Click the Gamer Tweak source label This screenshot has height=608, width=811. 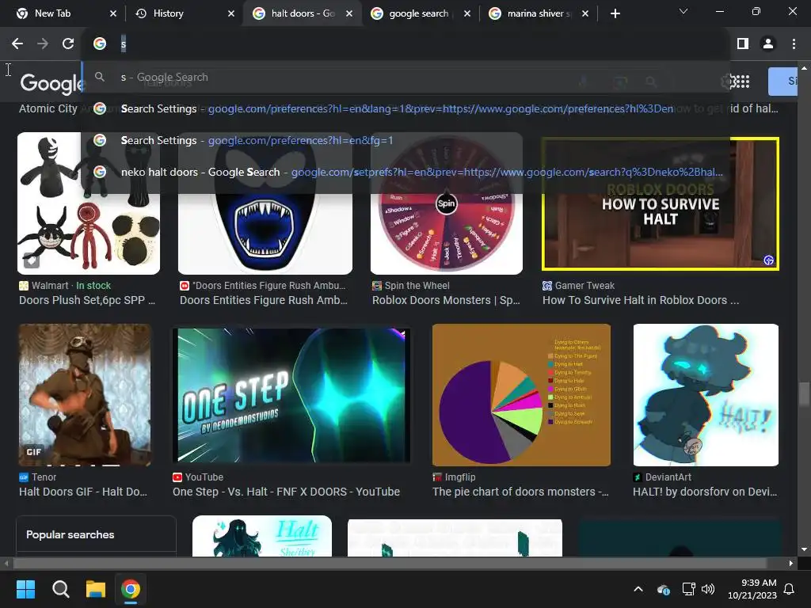click(584, 285)
